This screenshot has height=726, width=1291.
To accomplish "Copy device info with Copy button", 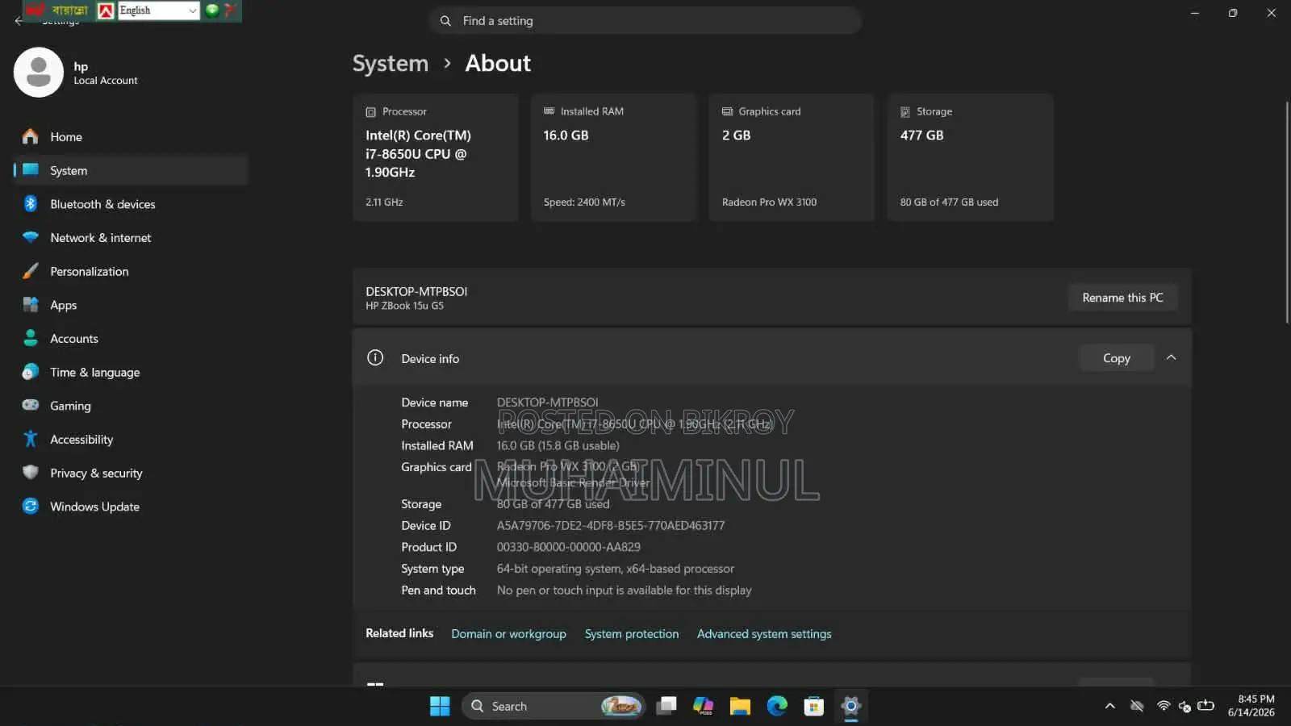I will (x=1117, y=358).
